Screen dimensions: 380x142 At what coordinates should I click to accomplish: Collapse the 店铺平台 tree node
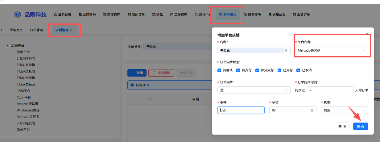point(7,46)
